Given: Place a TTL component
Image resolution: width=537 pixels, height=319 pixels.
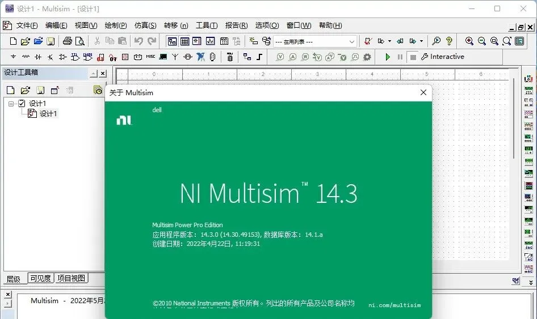Looking at the screenshot, I should tap(75, 57).
